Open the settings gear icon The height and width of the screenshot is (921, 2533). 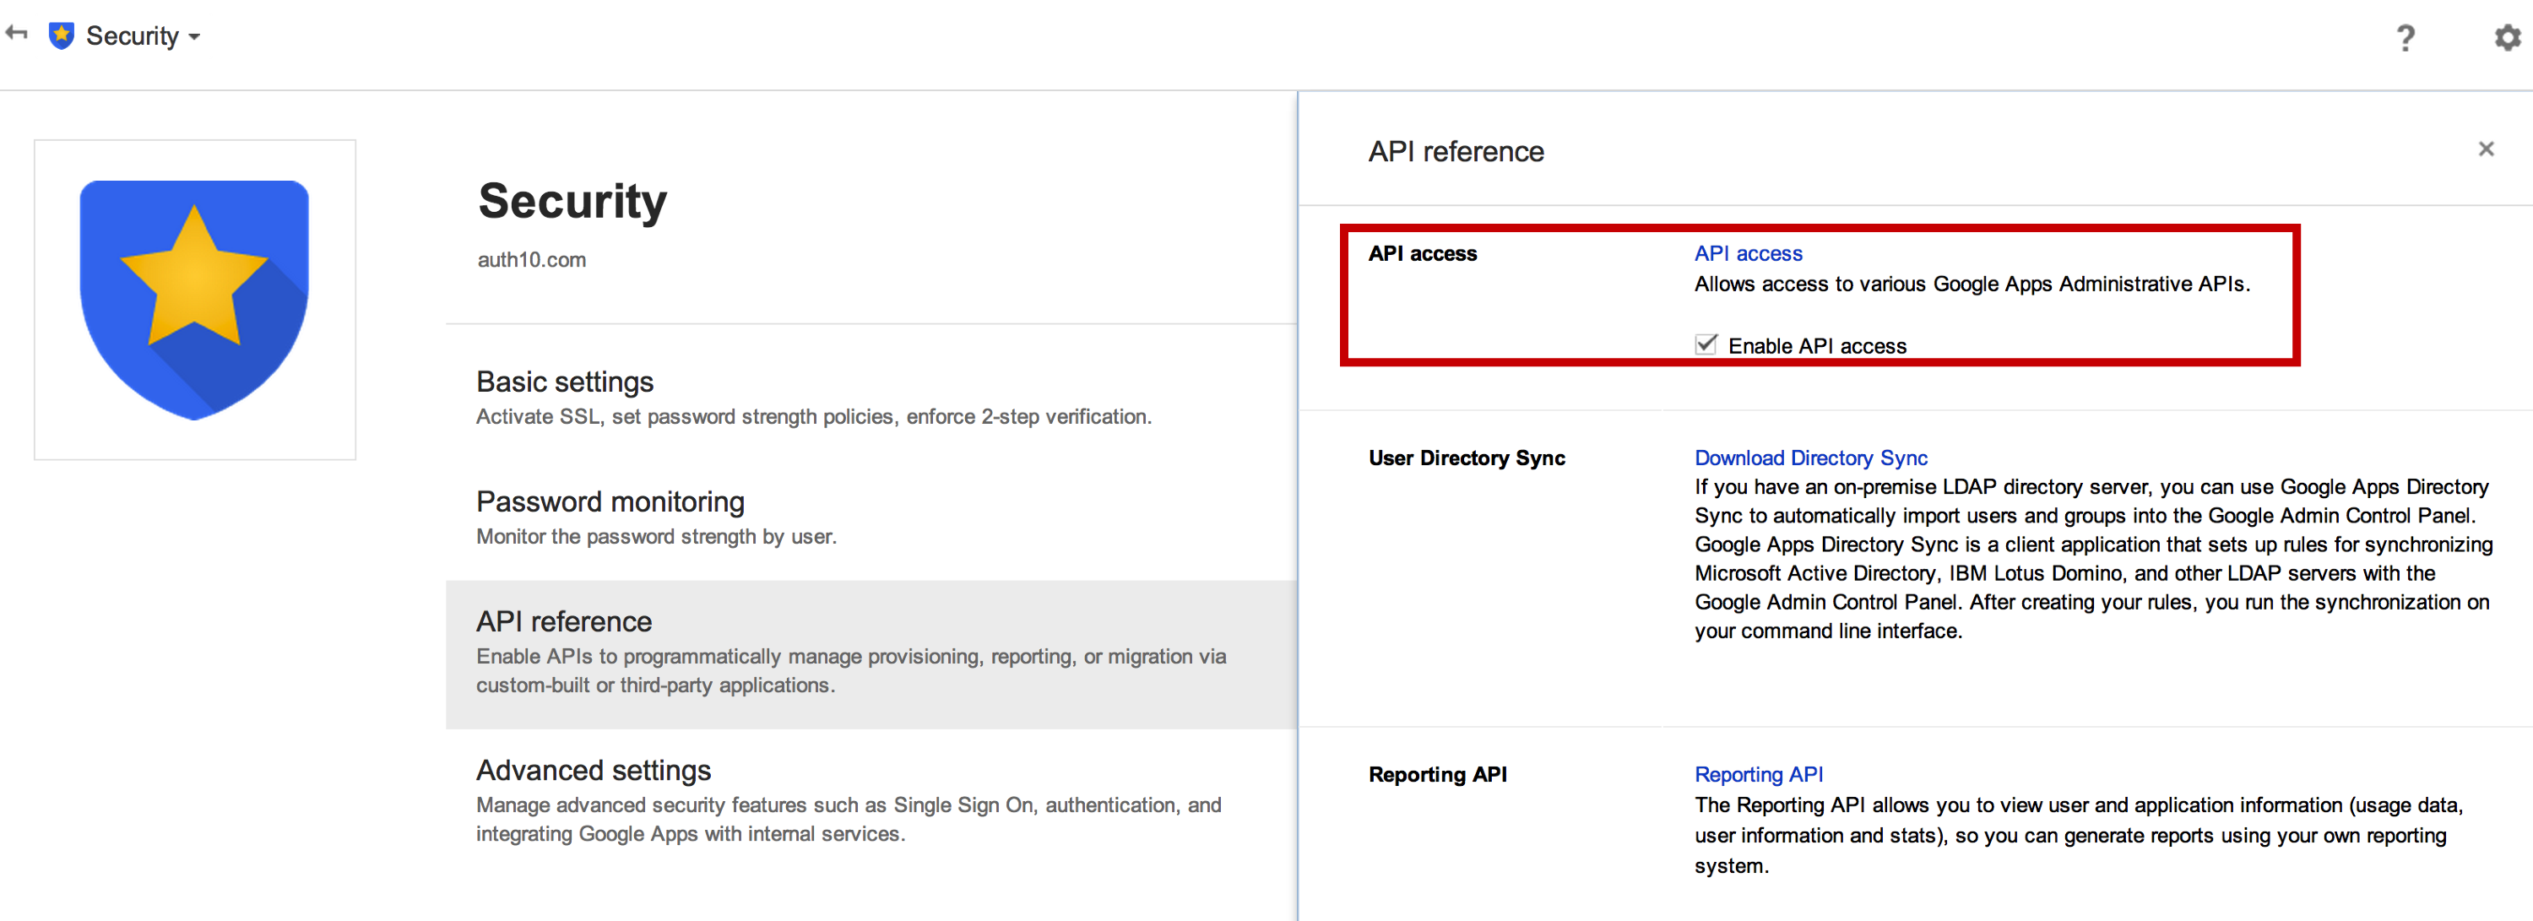[2507, 38]
